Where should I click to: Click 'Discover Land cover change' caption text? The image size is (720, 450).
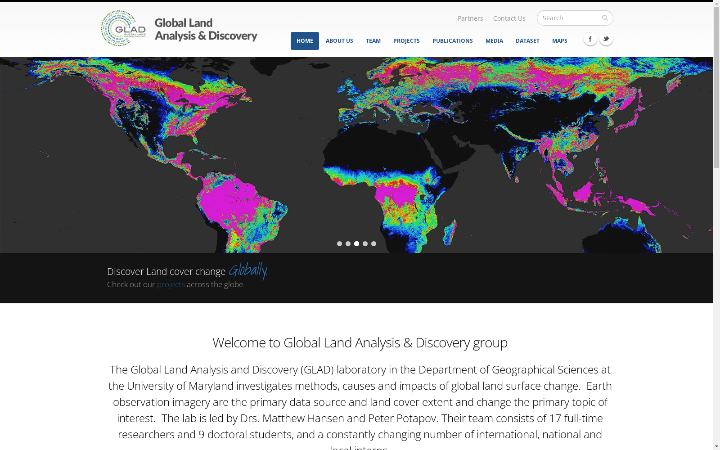click(x=166, y=272)
